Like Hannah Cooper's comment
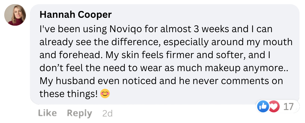The height and width of the screenshot is (123, 305). click(47, 113)
